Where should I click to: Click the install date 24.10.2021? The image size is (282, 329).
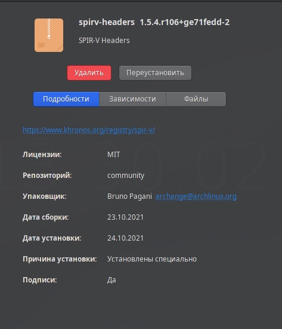click(125, 238)
